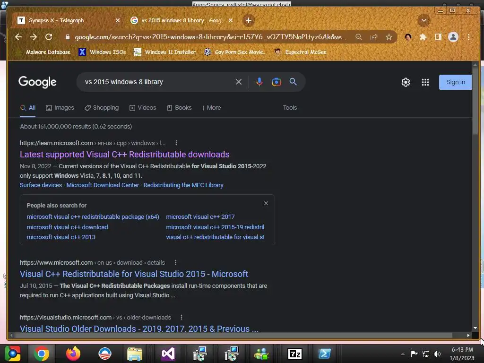The height and width of the screenshot is (363, 484).
Task: Open Google quick settings gear
Action: pos(406,82)
